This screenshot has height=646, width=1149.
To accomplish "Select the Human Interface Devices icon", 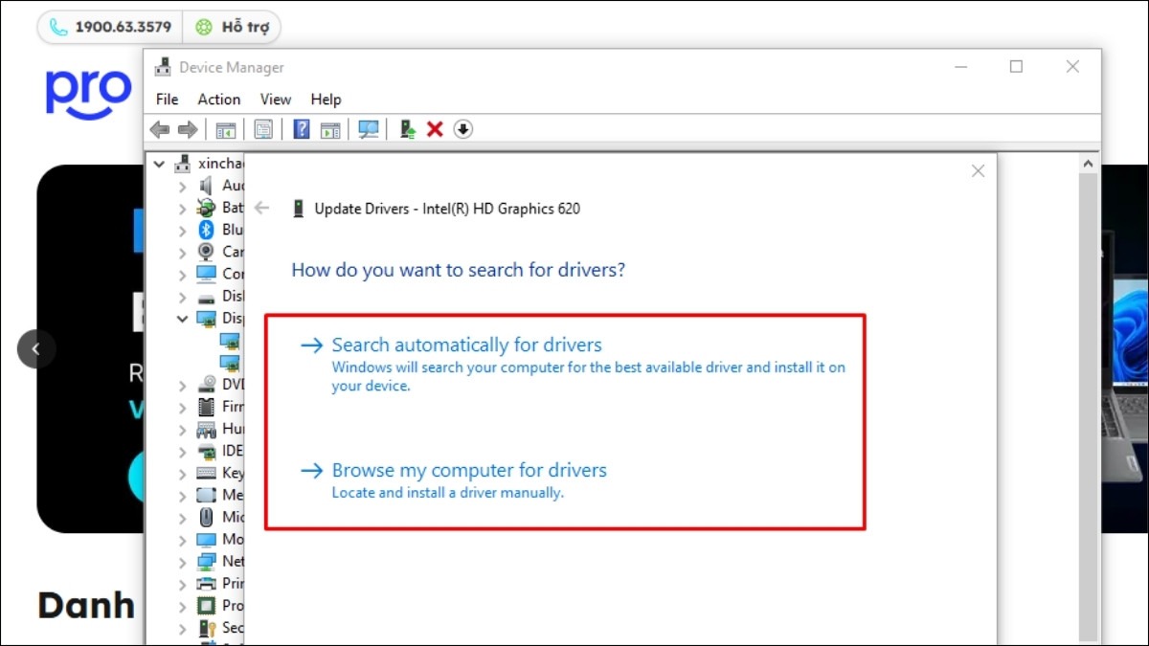I will click(206, 429).
